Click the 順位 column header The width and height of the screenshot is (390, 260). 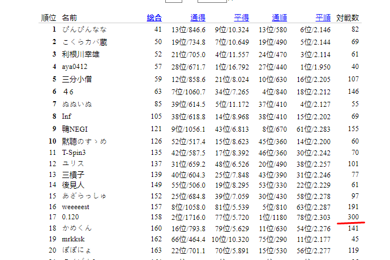pos(49,18)
